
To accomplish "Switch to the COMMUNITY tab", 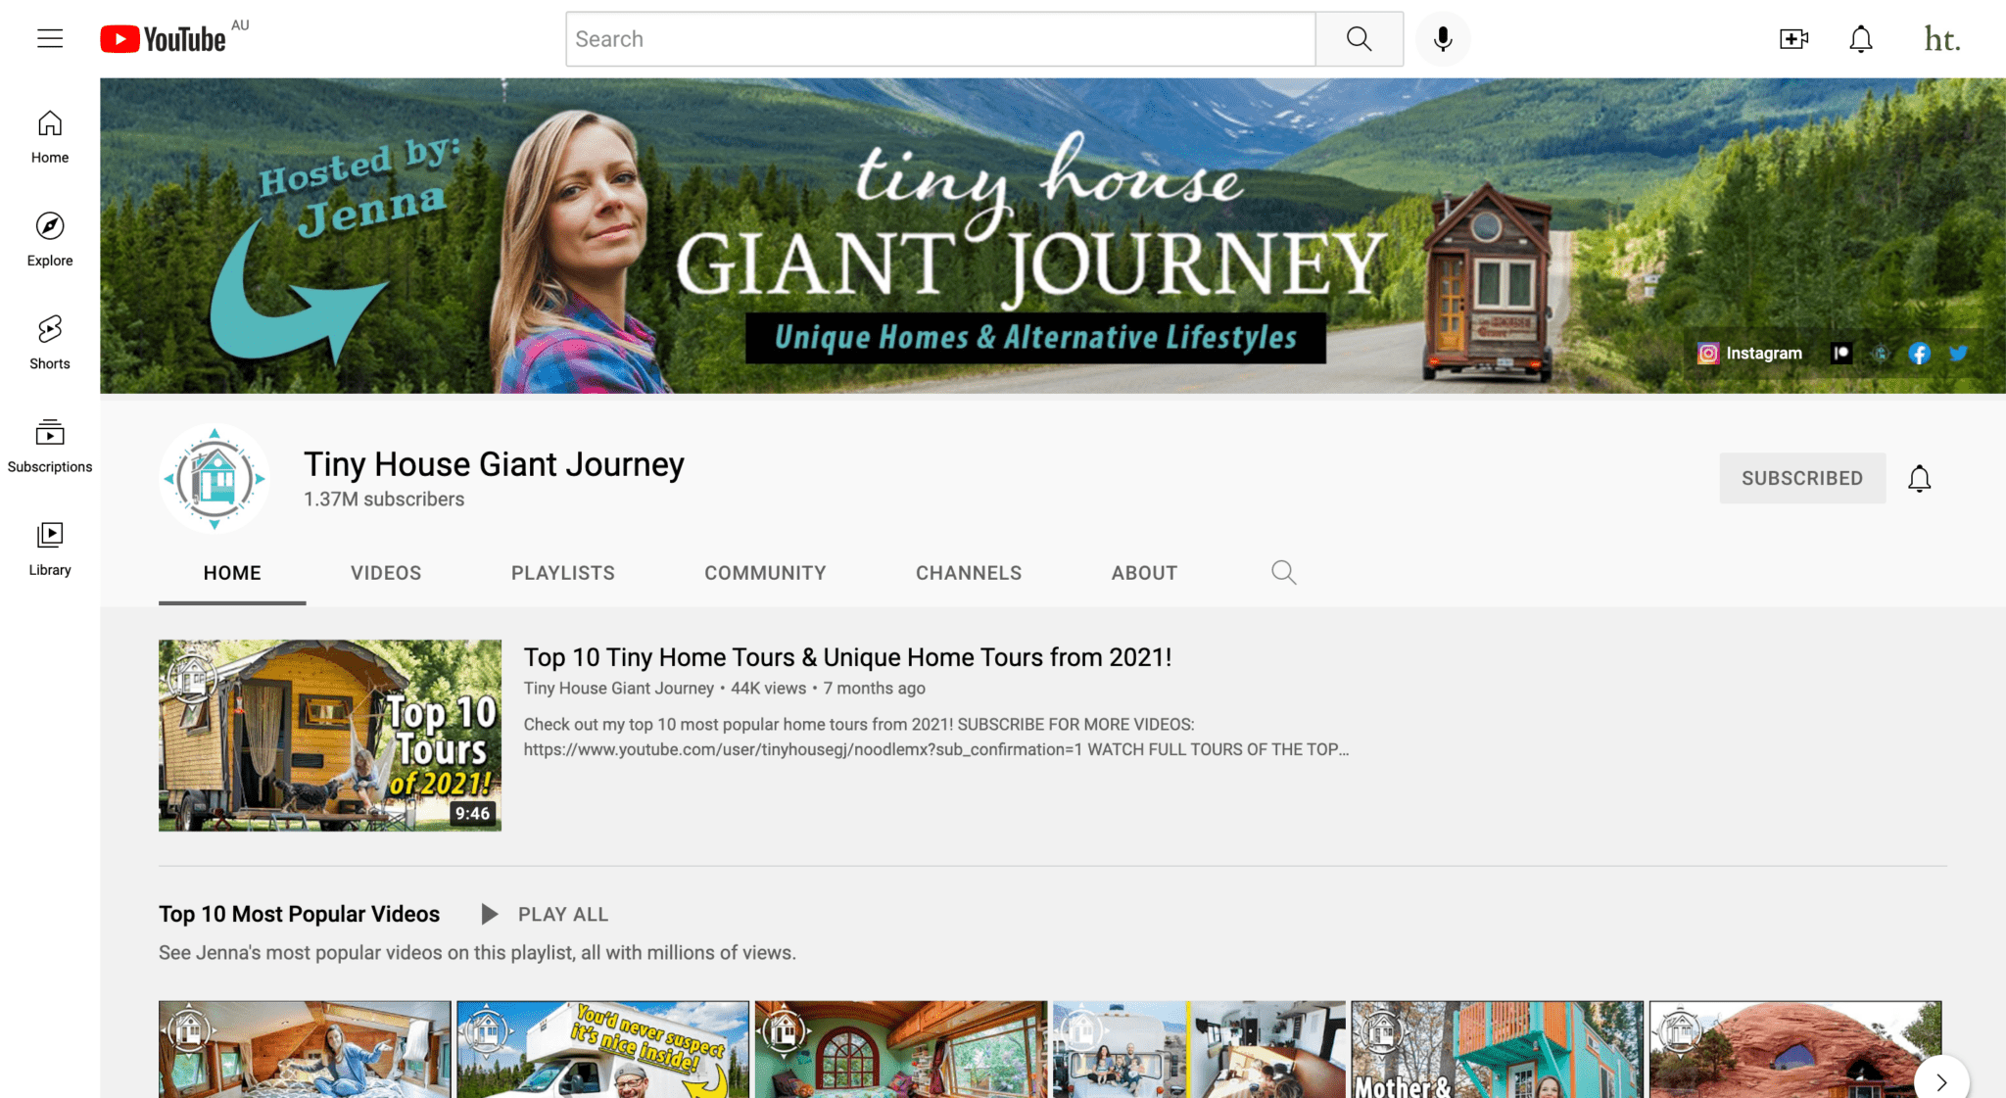I will coord(766,573).
